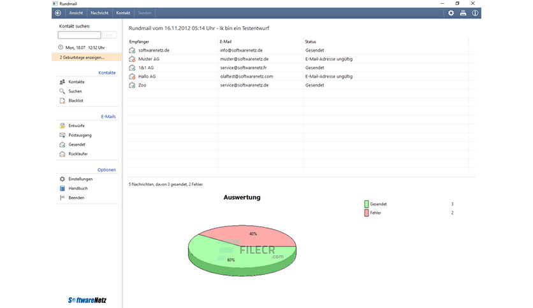Sort by the E-Mail column header
This screenshot has height=308, width=533.
tap(225, 42)
